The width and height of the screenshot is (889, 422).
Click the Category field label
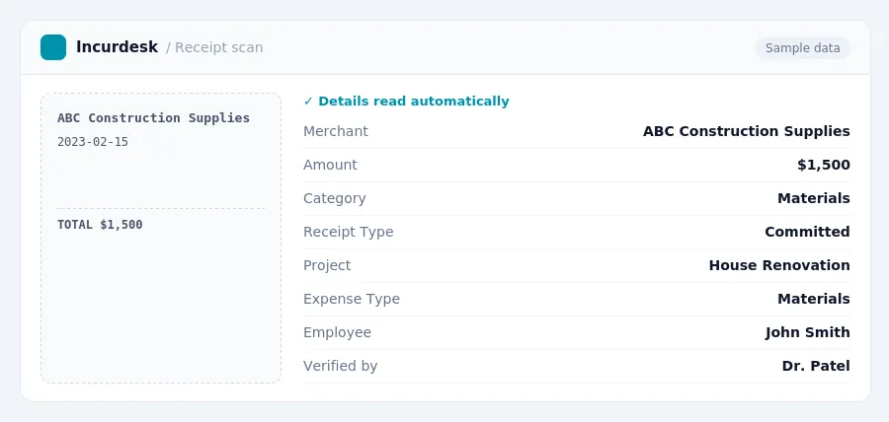pyautogui.click(x=335, y=198)
